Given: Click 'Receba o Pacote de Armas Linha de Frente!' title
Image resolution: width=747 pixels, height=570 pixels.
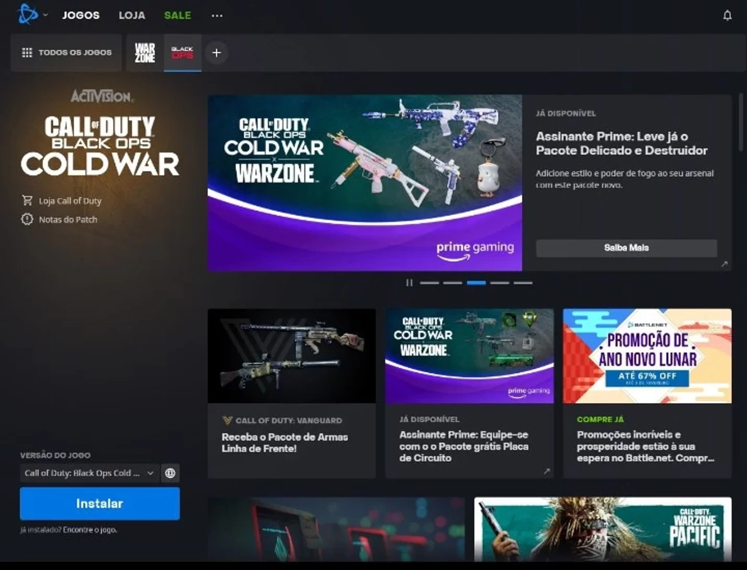Looking at the screenshot, I should tap(285, 443).
